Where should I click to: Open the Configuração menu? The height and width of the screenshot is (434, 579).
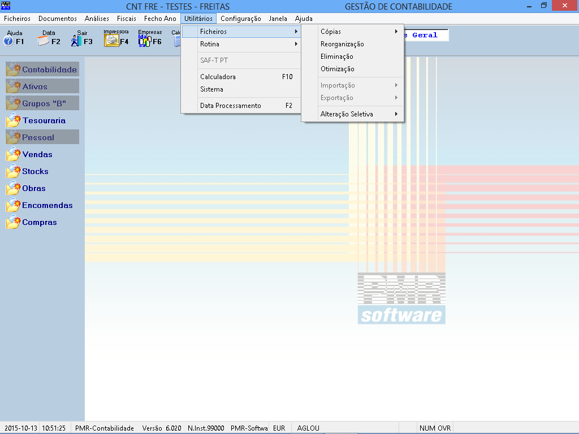click(x=241, y=19)
